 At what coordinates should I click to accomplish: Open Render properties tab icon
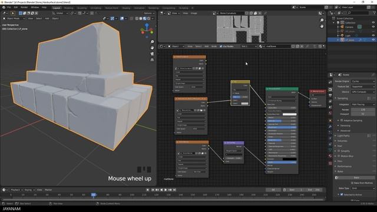point(330,90)
